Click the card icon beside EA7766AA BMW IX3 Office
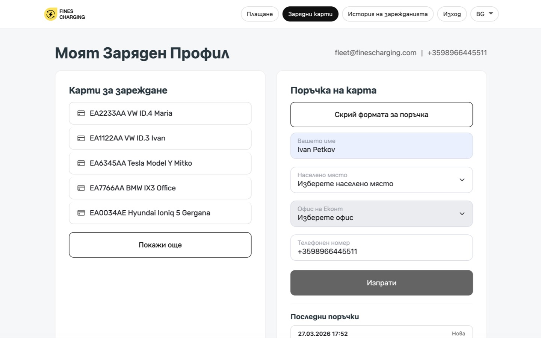The height and width of the screenshot is (338, 541). pyautogui.click(x=81, y=188)
